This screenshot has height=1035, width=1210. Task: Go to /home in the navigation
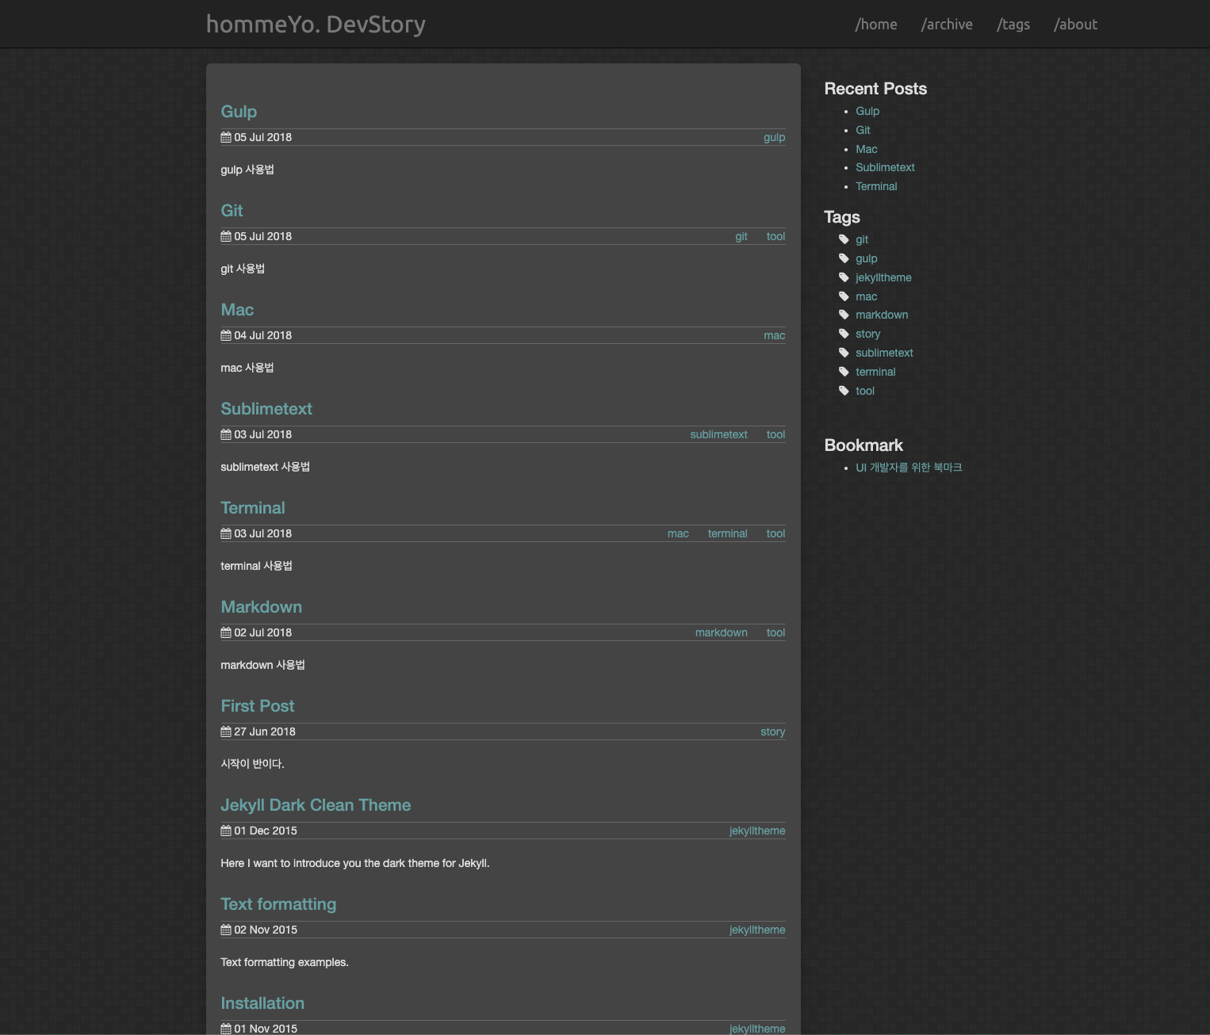[876, 24]
